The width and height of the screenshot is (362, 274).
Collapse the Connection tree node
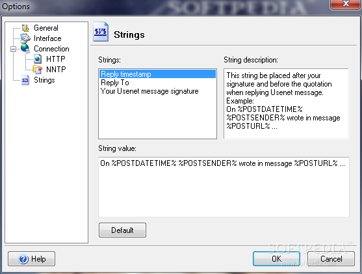point(14,49)
